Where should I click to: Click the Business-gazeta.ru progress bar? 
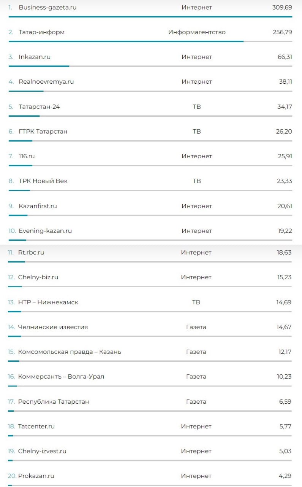click(x=150, y=17)
